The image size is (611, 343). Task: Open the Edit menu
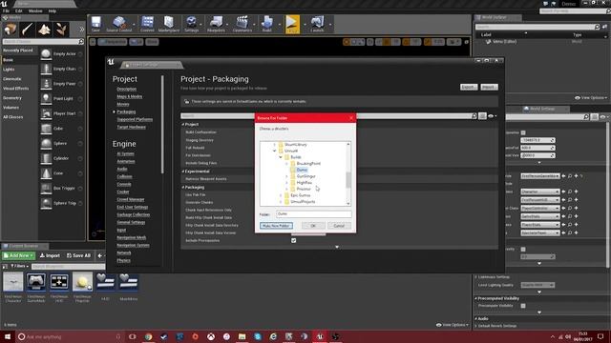click(19, 10)
